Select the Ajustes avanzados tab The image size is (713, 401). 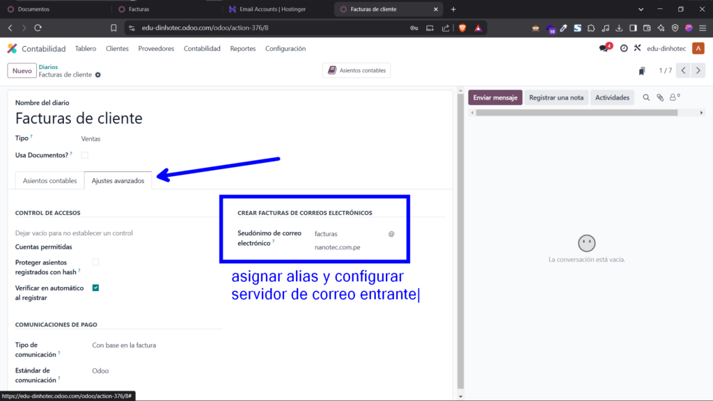118,180
